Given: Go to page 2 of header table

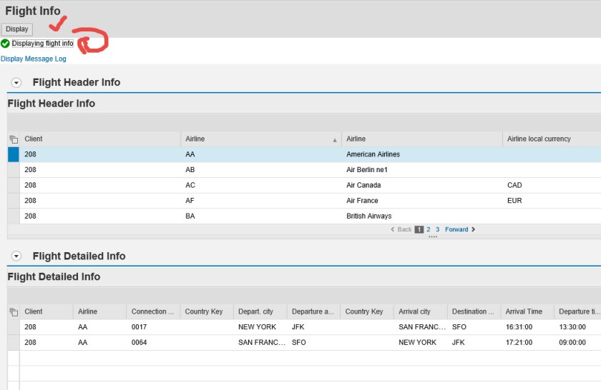Looking at the screenshot, I should (x=429, y=229).
